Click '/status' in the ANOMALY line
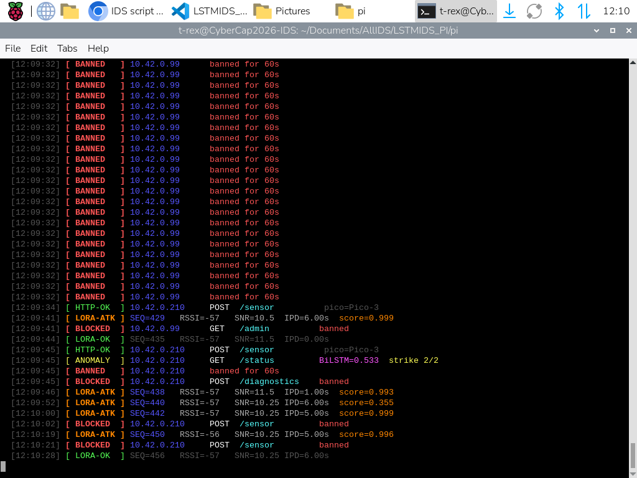637x478 pixels. coord(256,360)
